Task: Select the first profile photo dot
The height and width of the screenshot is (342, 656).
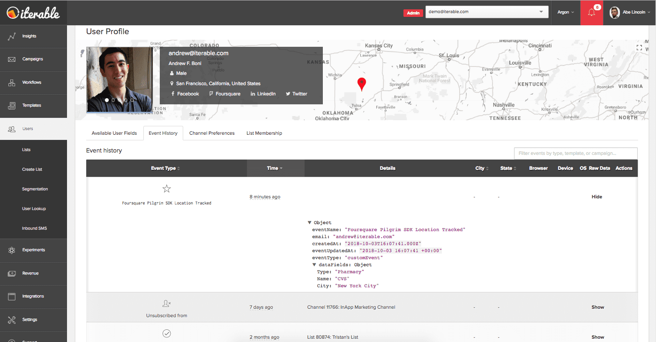Action: (x=107, y=100)
